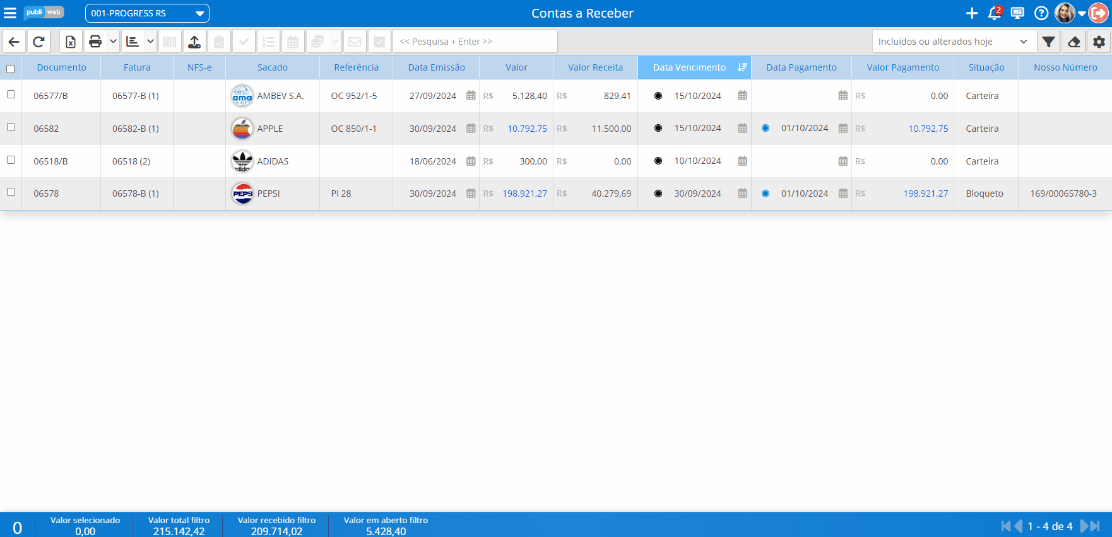Sort by the Nosso Número column header
This screenshot has width=1112, height=537.
pos(1065,67)
